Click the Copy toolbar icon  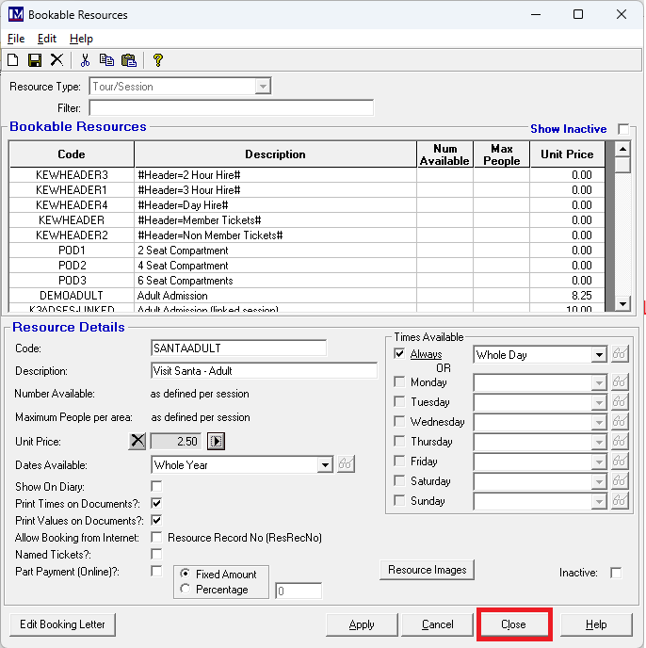pos(106,59)
